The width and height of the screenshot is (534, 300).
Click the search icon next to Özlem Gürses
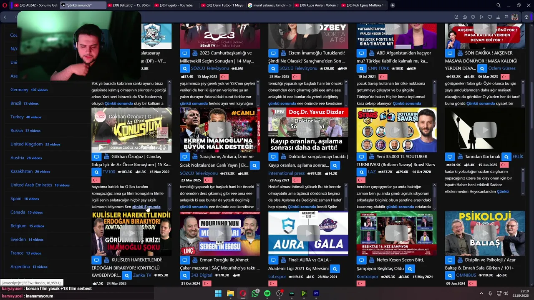point(482,68)
